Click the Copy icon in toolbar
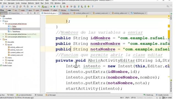This screenshot has height=99, width=176. coord(17,7)
